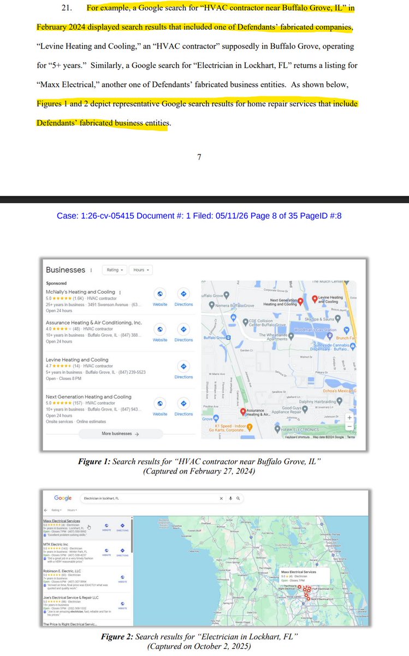
Task: Select Next Generation Heating and Cooling map pin
Action: coord(301,302)
